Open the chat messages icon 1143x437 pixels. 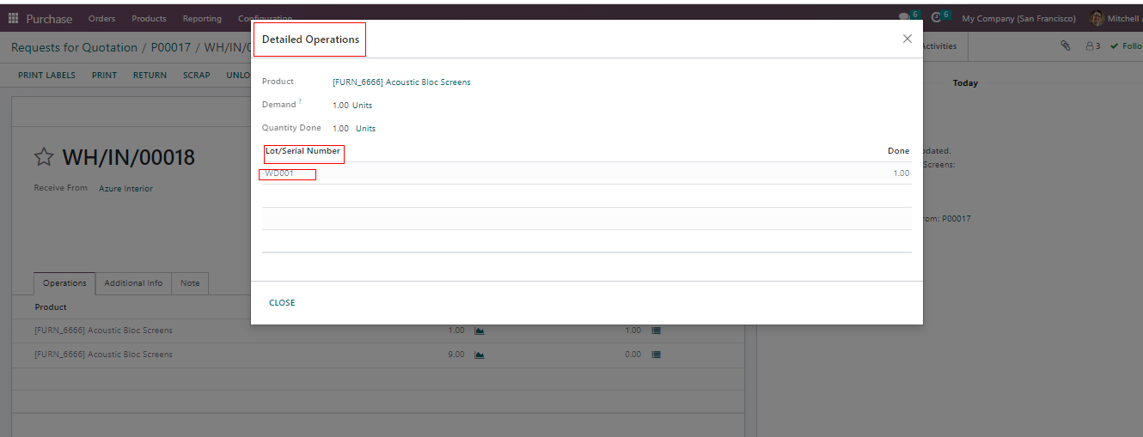point(903,17)
